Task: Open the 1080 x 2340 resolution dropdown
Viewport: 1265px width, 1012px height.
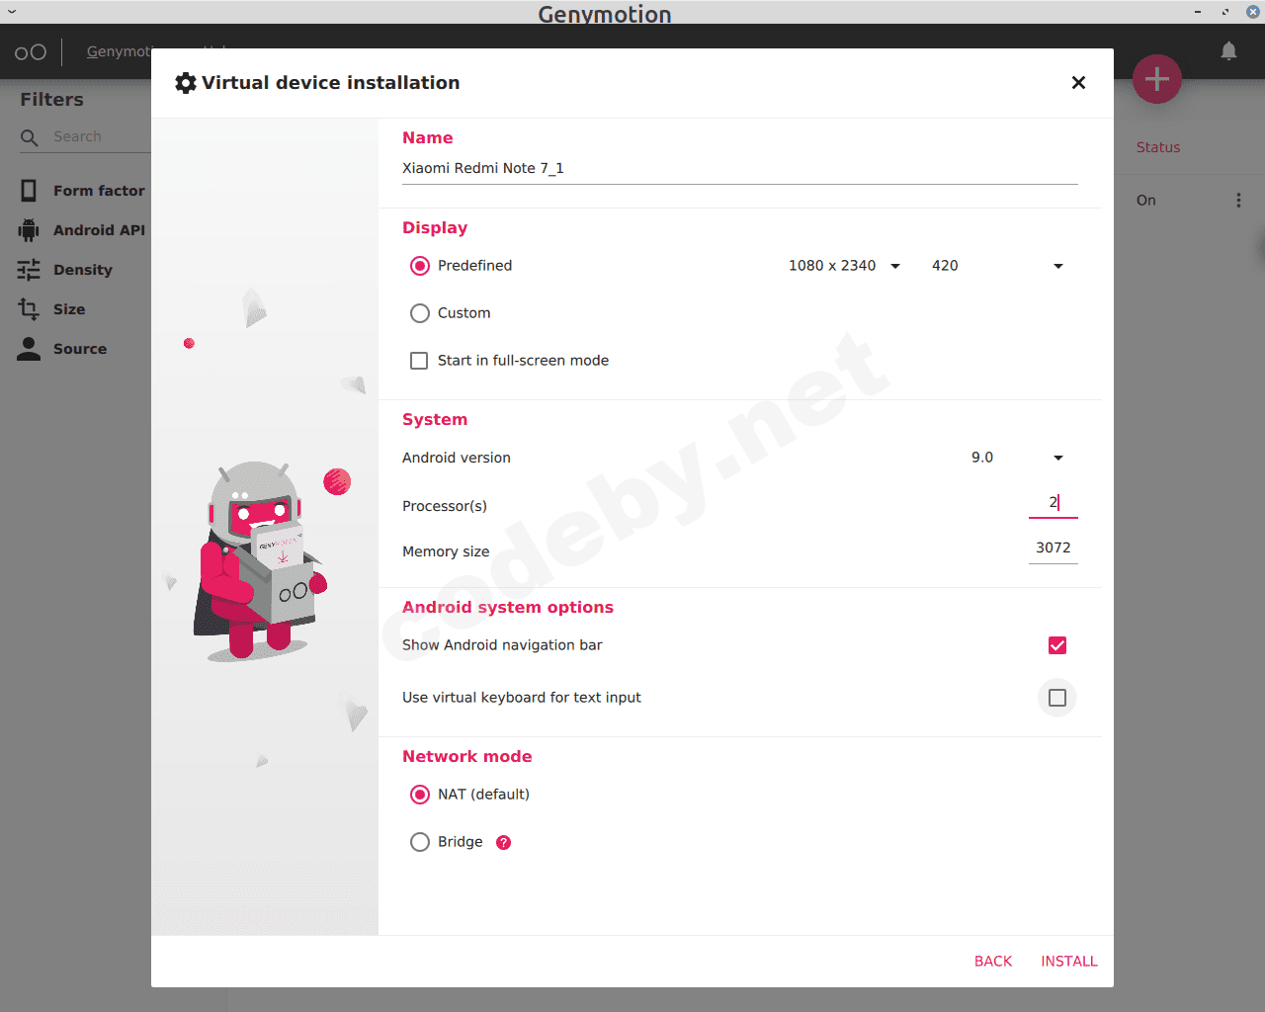Action: click(x=845, y=266)
